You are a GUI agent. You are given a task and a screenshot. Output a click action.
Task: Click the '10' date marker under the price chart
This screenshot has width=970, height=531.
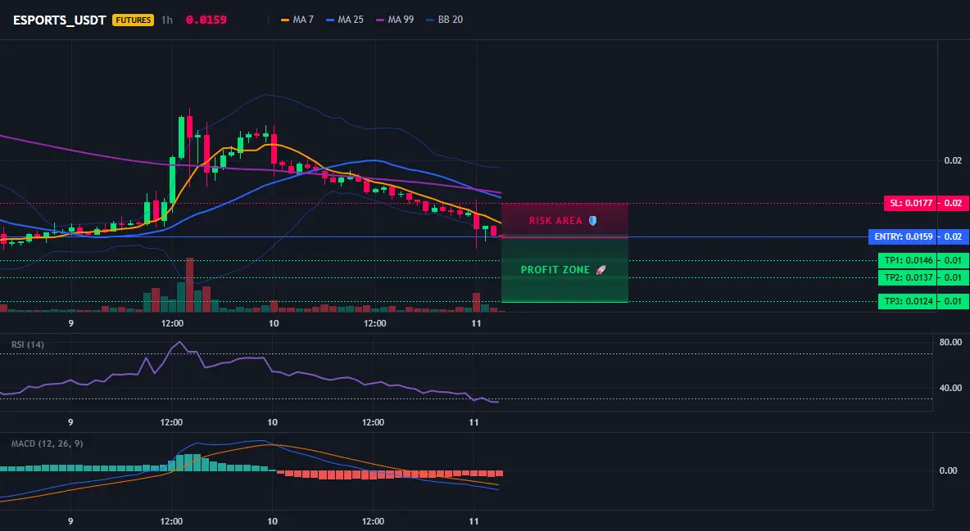[x=274, y=323]
